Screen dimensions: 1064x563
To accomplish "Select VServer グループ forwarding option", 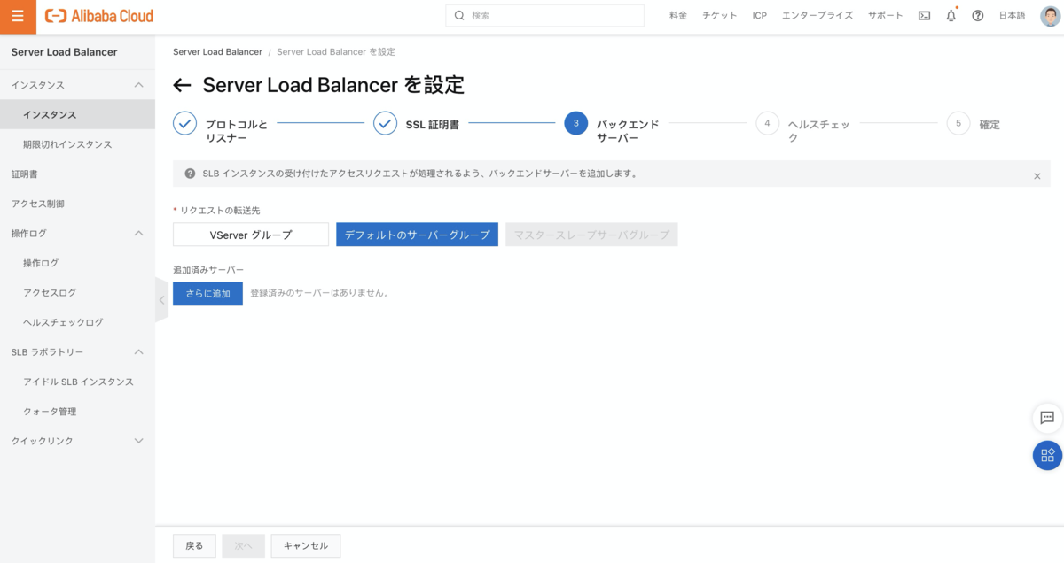I will point(250,235).
